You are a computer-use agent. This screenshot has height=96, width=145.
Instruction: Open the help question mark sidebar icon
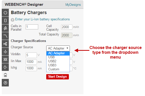point(5,83)
